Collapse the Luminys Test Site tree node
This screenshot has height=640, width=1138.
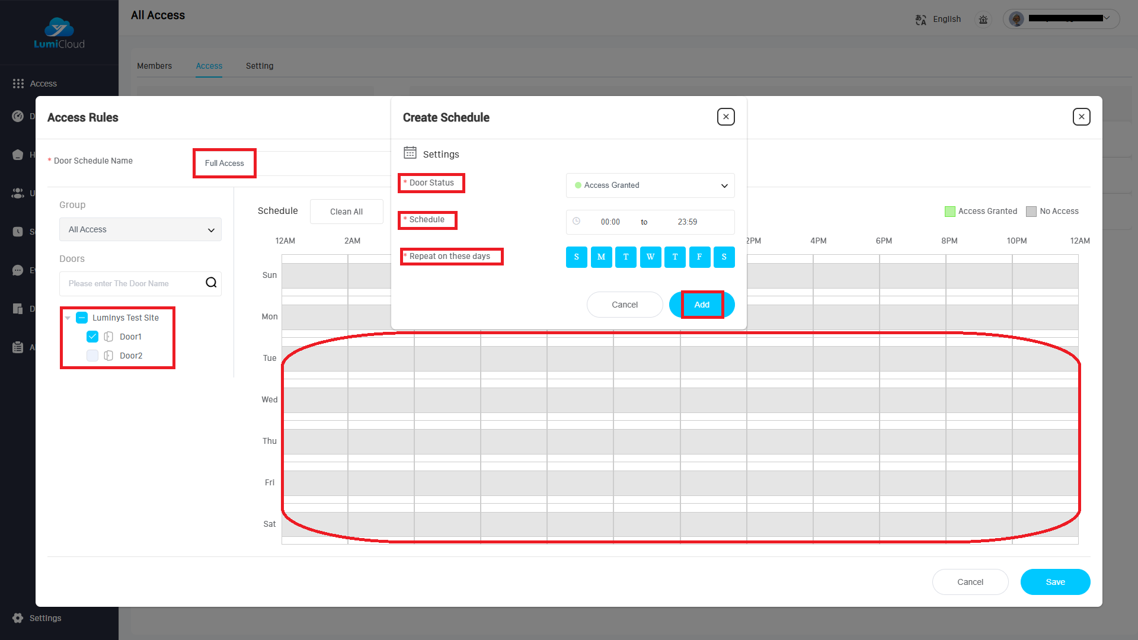tap(68, 318)
